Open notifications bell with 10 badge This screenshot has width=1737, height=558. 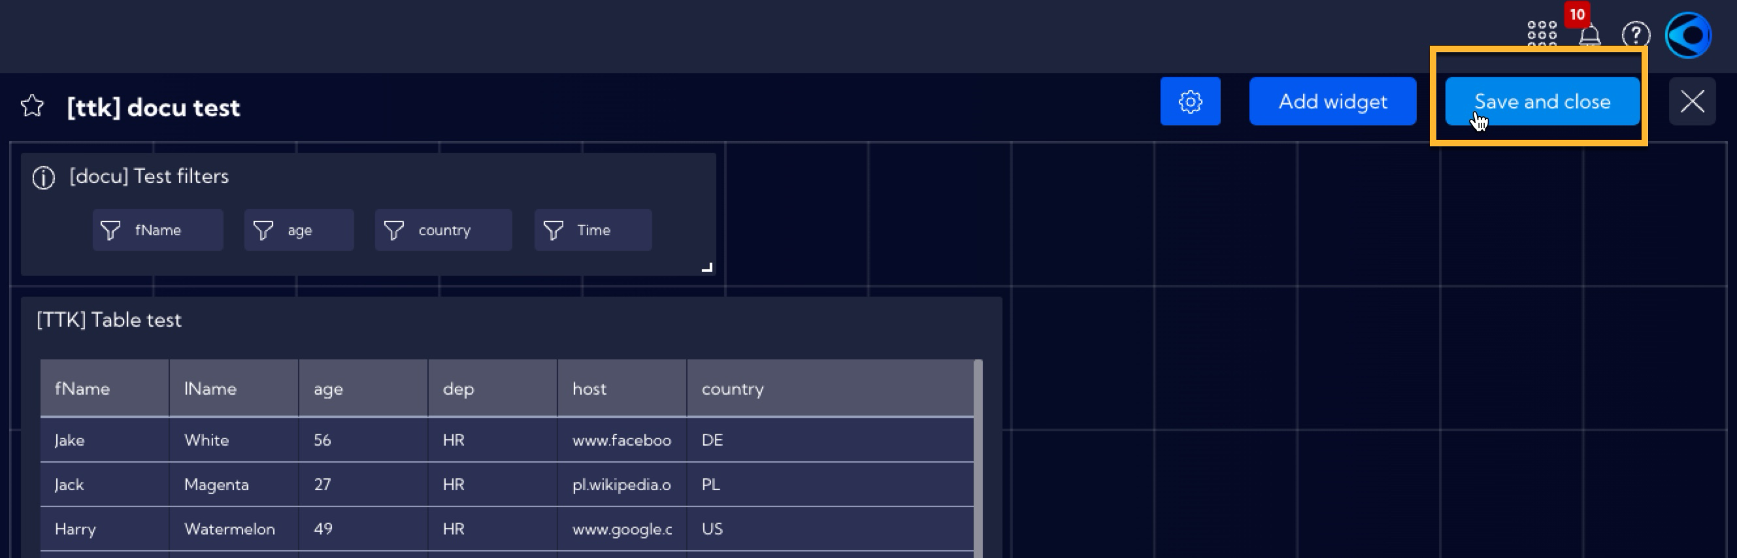point(1589,33)
